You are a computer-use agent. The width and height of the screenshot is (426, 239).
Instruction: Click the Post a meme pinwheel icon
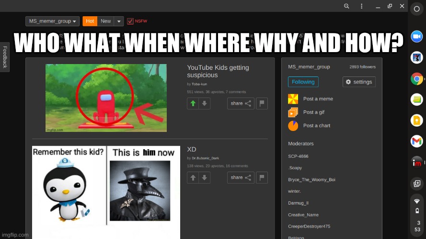point(293,99)
